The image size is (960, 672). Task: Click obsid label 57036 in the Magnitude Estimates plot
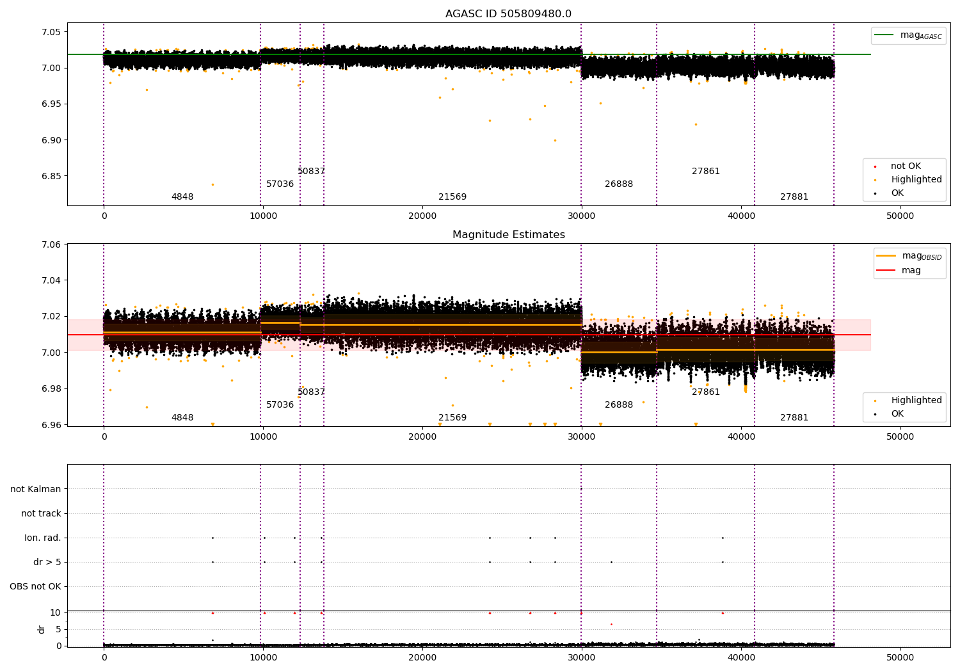pyautogui.click(x=280, y=405)
